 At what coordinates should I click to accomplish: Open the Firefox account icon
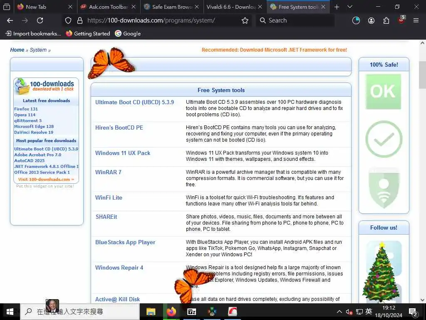(371, 20)
